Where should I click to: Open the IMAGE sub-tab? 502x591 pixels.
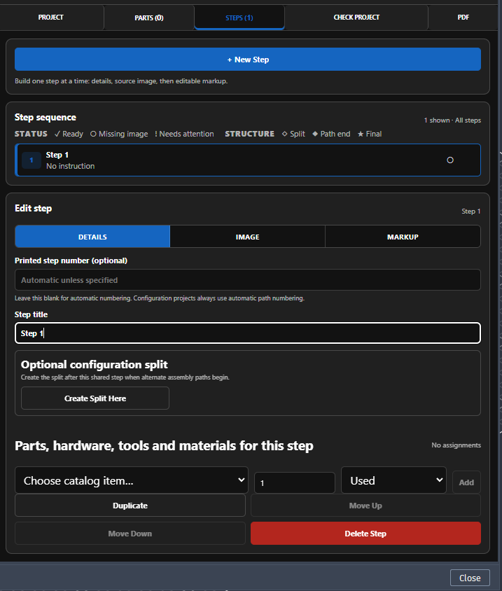248,237
